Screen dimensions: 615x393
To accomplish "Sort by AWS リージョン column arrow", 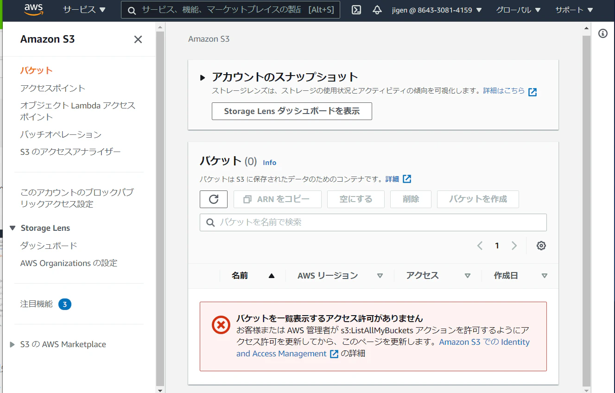I will click(x=380, y=276).
